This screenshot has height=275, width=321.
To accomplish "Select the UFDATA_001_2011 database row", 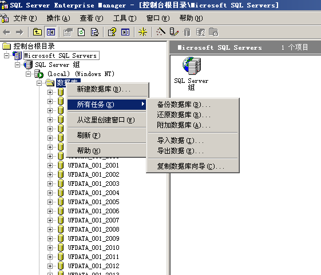I will (x=94, y=257).
